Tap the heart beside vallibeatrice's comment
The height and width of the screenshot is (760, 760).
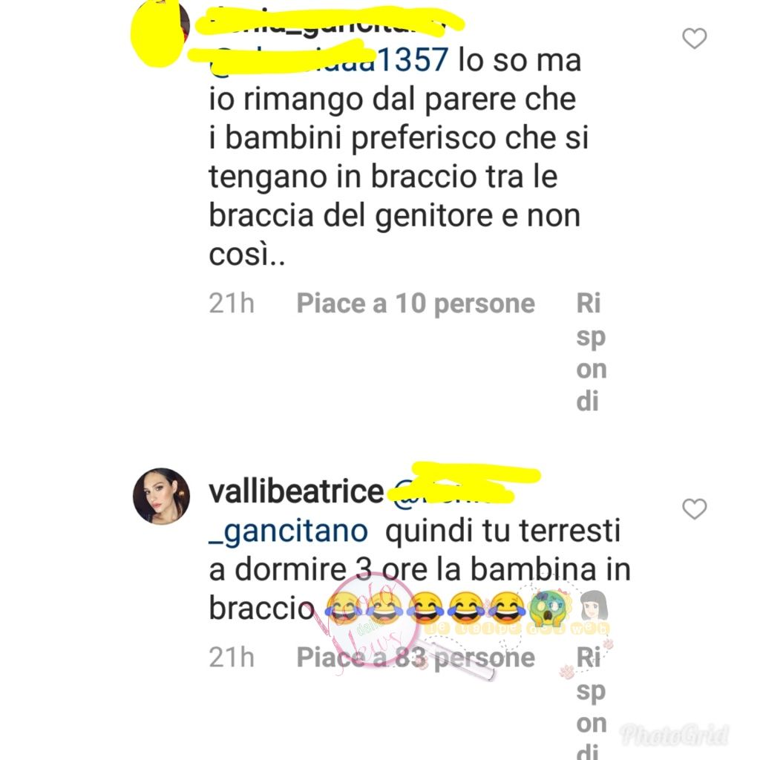[694, 508]
